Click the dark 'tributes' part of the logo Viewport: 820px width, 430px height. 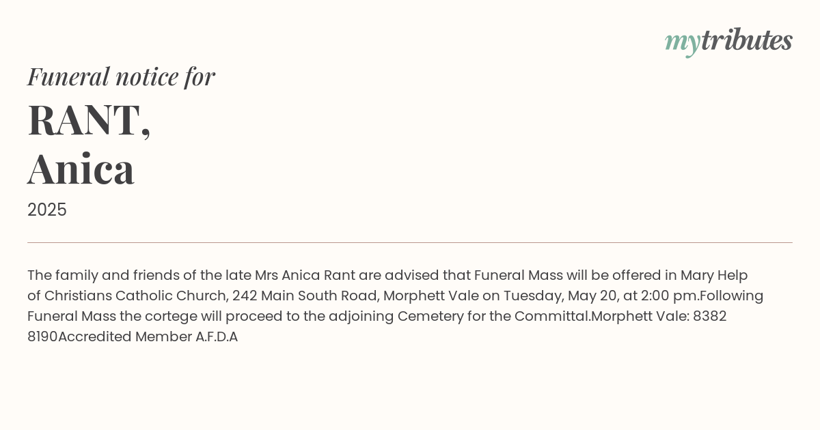(x=746, y=40)
